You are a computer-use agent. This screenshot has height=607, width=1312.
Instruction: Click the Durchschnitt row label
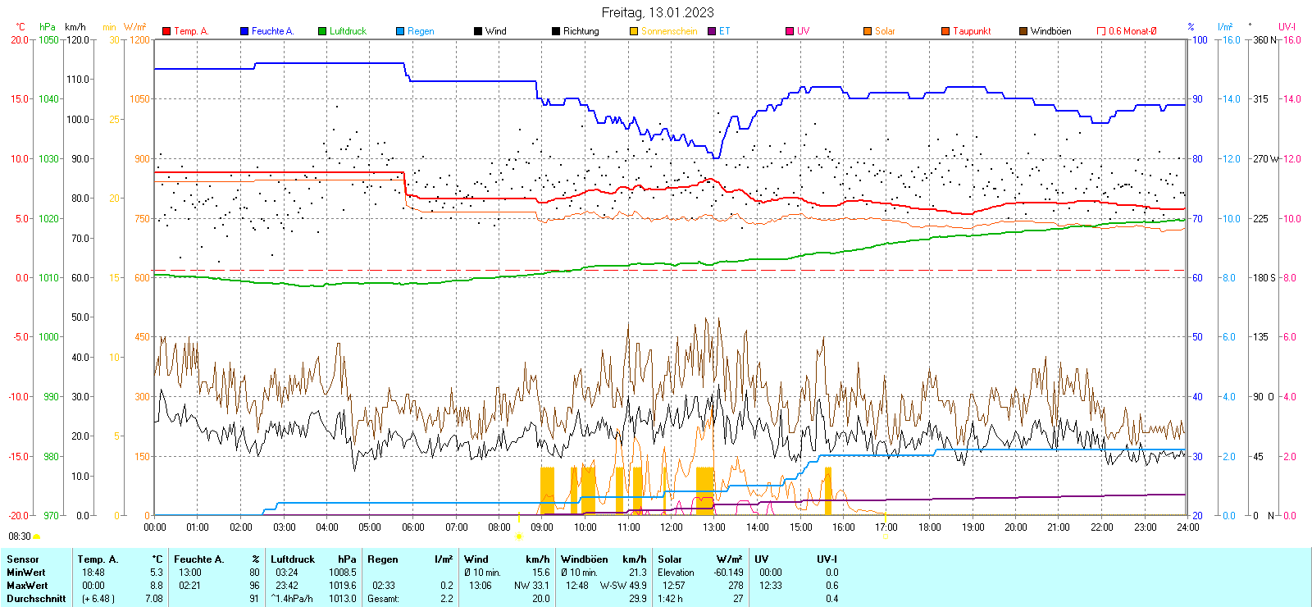click(36, 599)
